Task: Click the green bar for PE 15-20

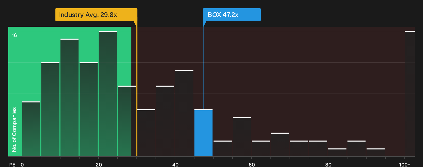Action: click(x=89, y=109)
